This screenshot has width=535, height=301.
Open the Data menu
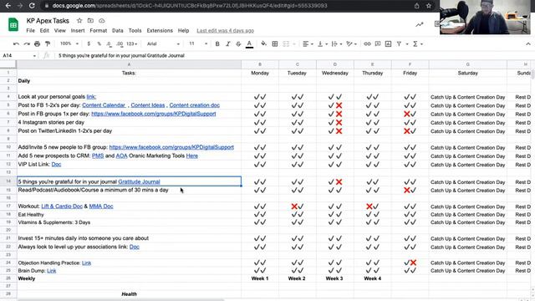[118, 31]
